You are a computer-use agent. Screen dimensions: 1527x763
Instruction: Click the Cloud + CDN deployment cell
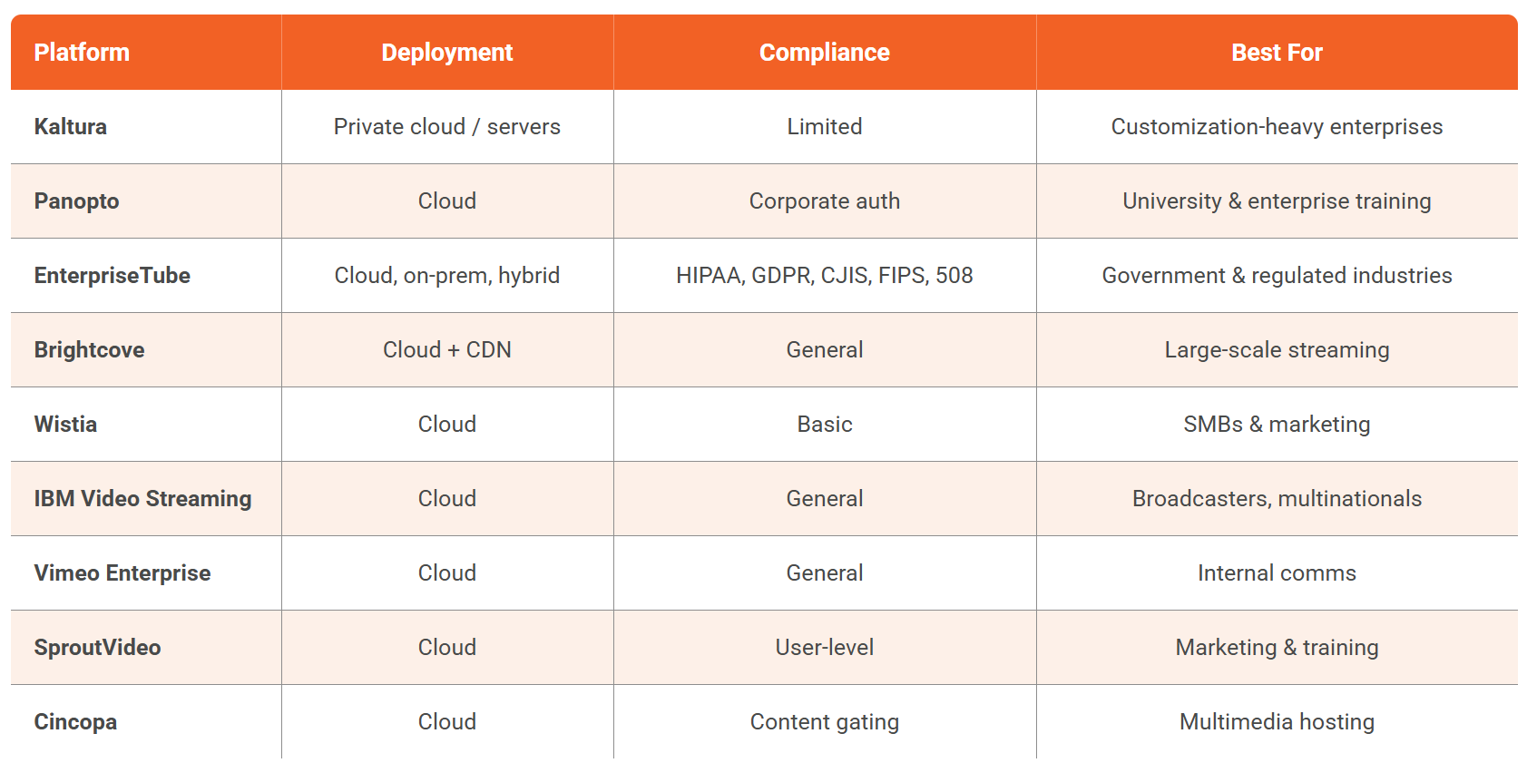point(447,350)
